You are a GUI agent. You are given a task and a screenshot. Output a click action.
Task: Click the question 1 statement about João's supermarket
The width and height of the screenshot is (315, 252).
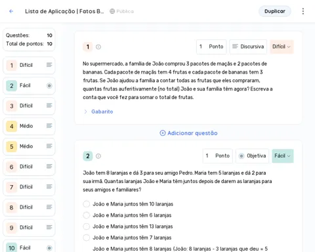[178, 81]
